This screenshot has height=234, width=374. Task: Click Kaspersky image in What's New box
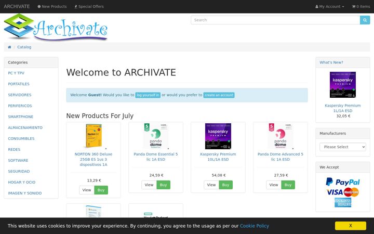point(343,85)
